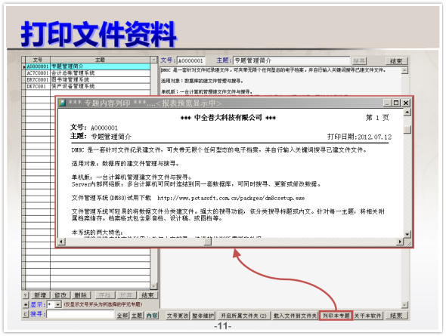The image size is (446, 336).
Task: Select the row A0000001 专题管理简介
Action: [86, 66]
